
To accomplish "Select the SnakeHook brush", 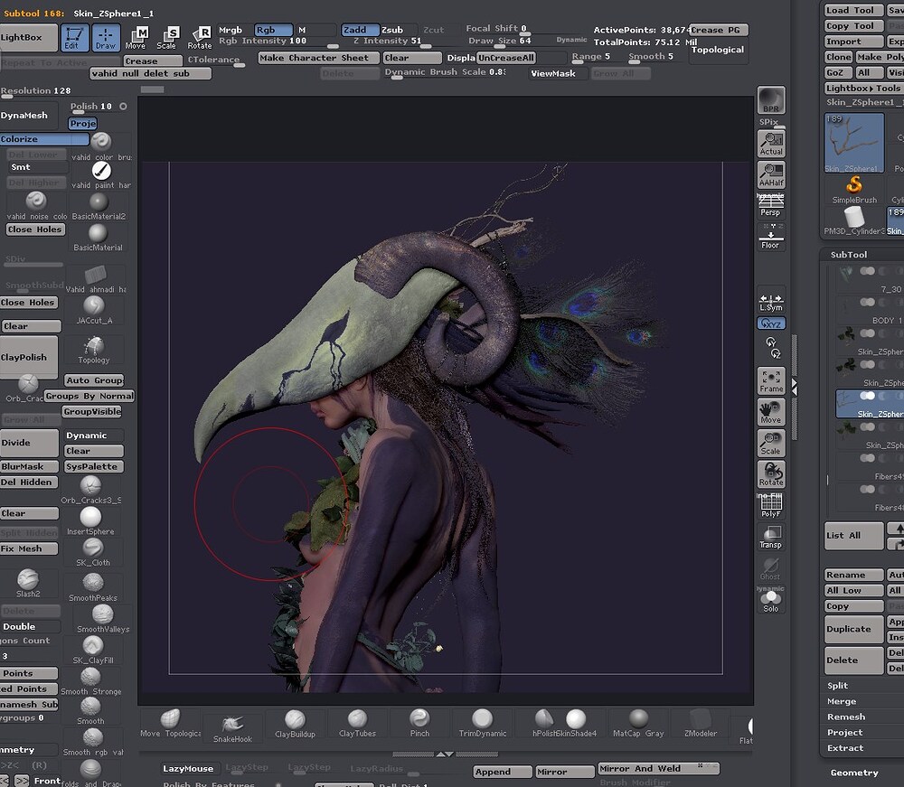I will pos(232,727).
